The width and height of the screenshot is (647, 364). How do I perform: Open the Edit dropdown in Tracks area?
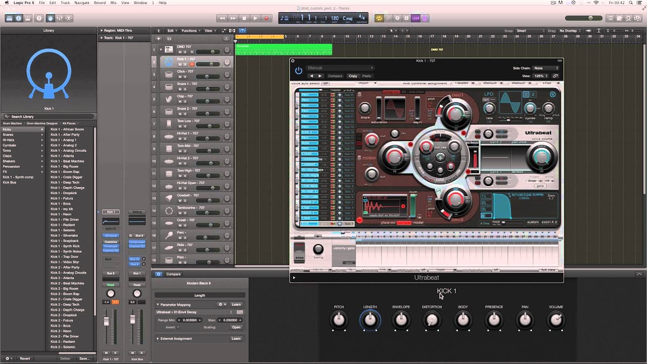[172, 31]
